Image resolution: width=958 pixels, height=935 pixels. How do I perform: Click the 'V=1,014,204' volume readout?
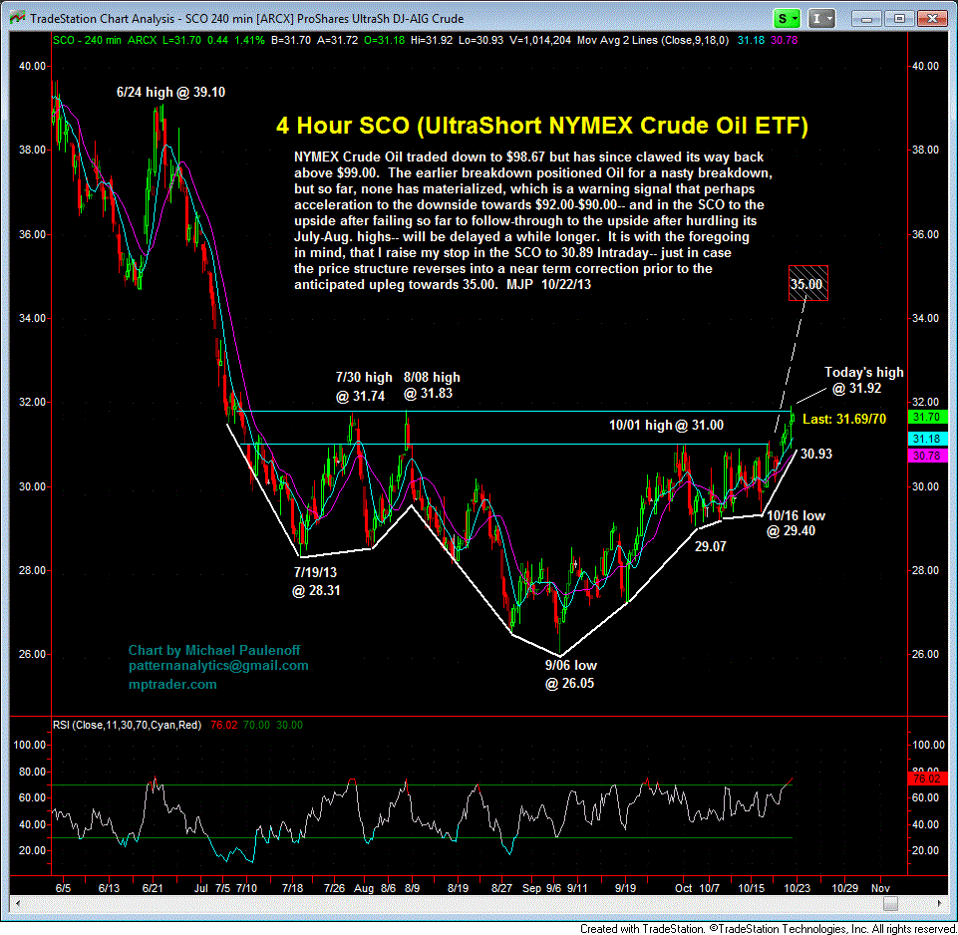click(539, 40)
